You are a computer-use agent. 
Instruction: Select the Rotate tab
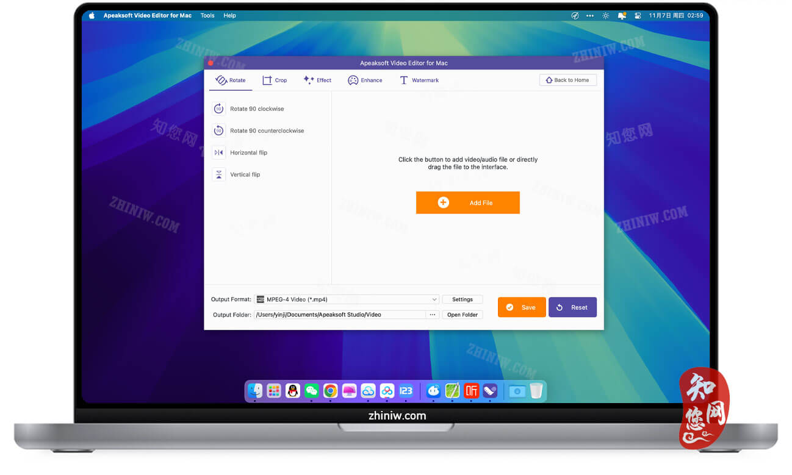click(x=231, y=80)
